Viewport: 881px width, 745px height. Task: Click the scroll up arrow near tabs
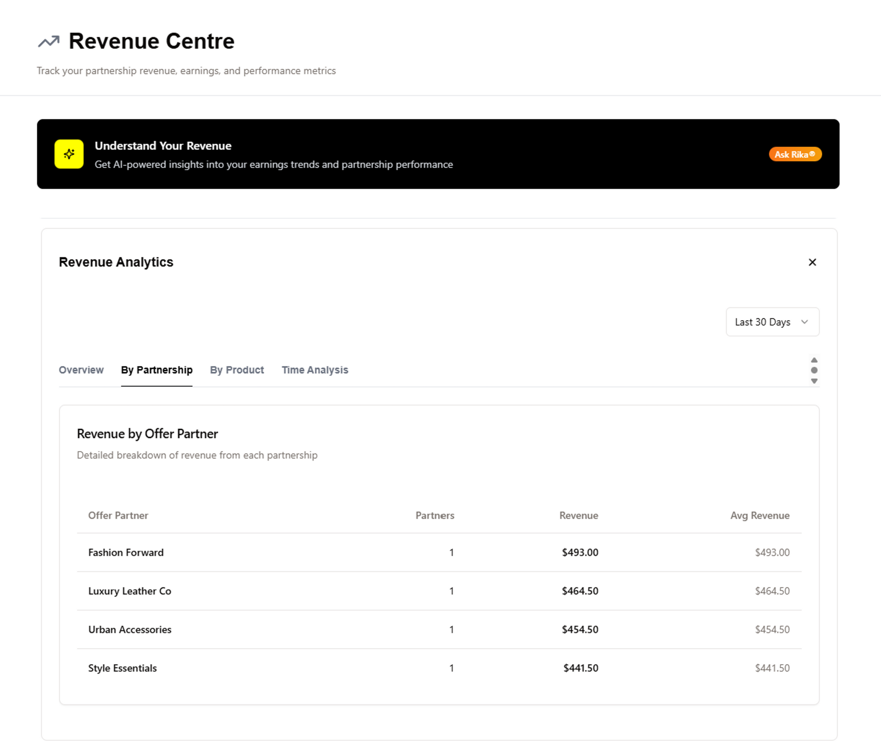[x=814, y=360]
